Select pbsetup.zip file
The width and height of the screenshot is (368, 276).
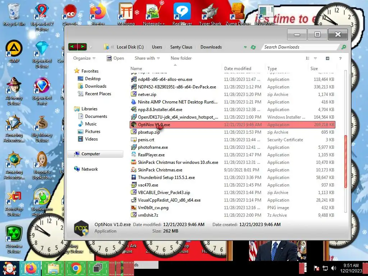(149, 132)
